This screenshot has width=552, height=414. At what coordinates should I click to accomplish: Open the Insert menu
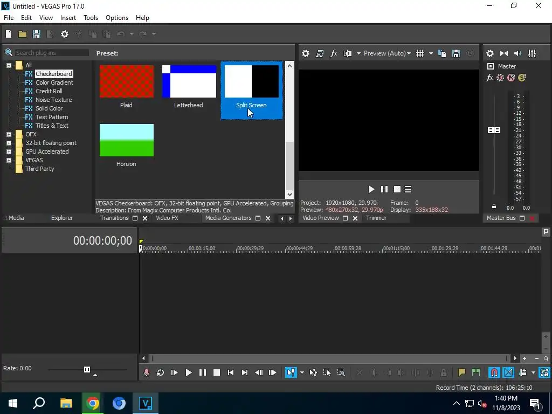[x=68, y=18]
